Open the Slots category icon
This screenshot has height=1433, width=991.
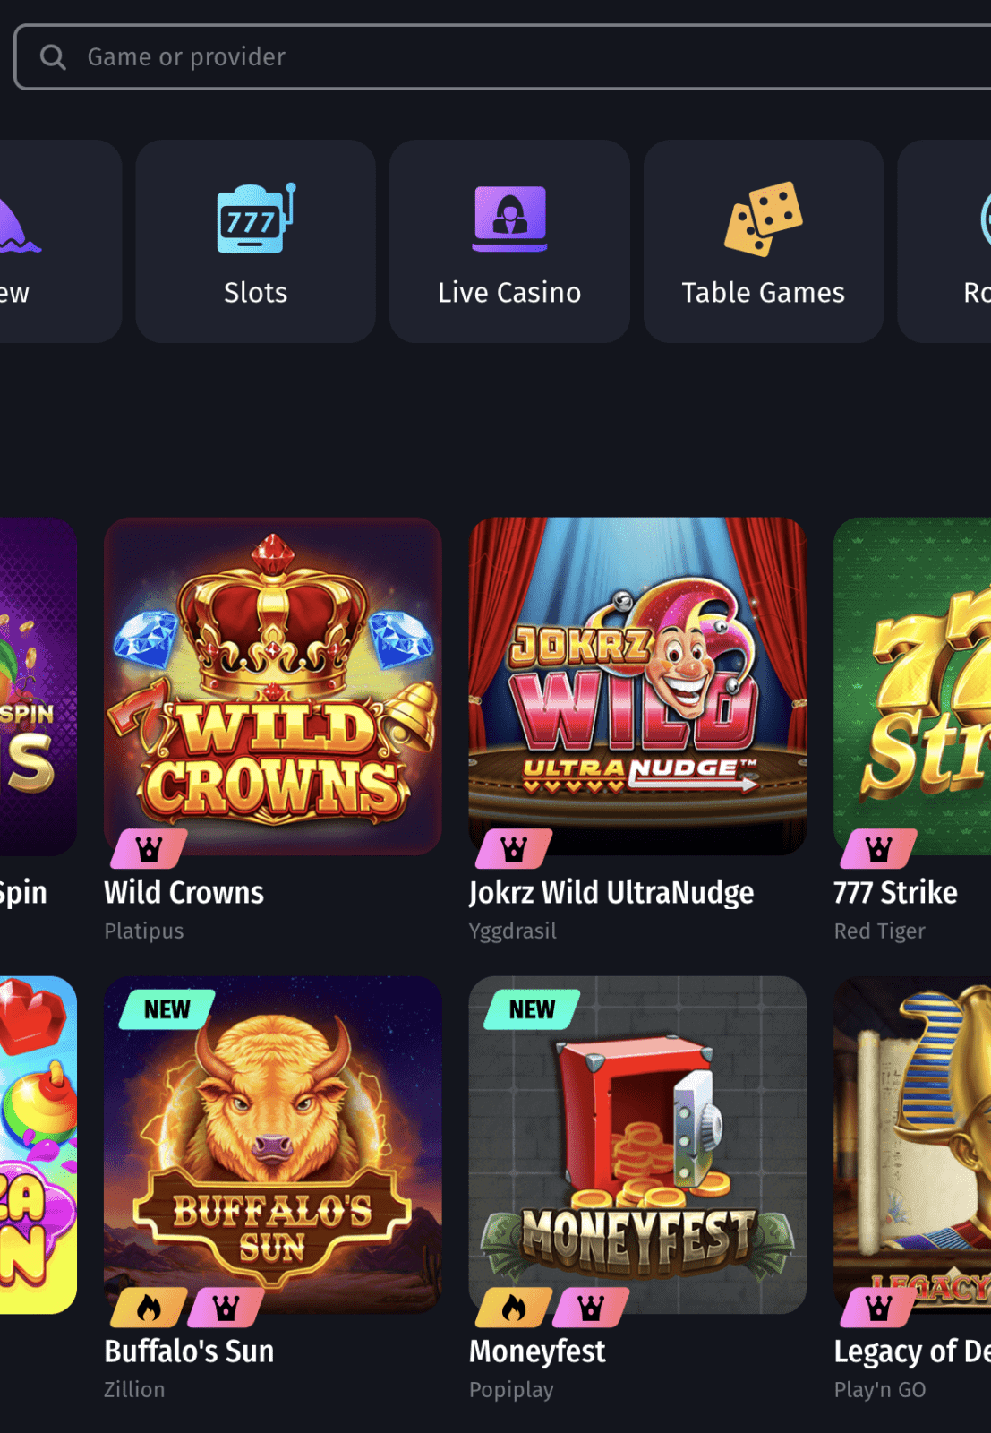click(x=256, y=218)
